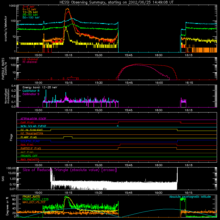Click the FLARE_FLAG label
The height and width of the screenshot is (220, 220).
click(x=29, y=137)
